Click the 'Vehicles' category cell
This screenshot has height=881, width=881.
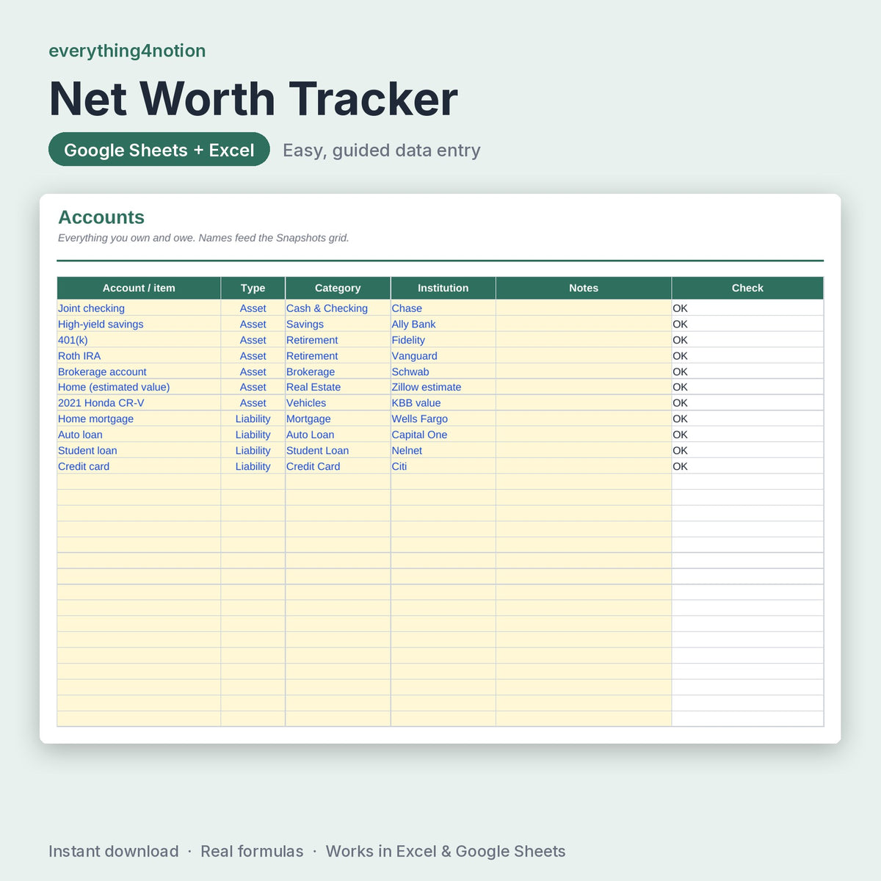coord(338,403)
